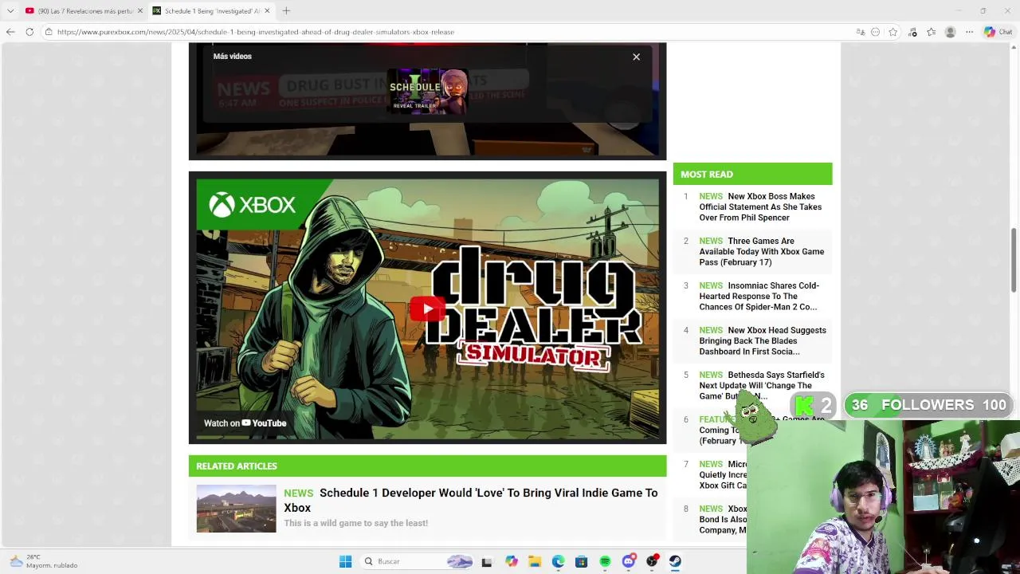The width and height of the screenshot is (1020, 574).
Task: Open 'Schedule 1 Developer Would Love' related article
Action: tap(471, 500)
